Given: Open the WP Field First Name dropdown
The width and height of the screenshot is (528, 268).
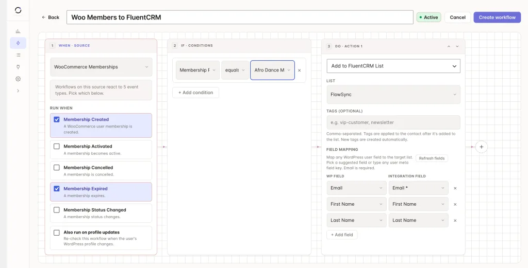Looking at the screenshot, I should pyautogui.click(x=357, y=204).
